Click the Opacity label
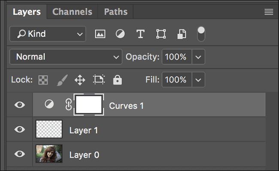The width and height of the screenshot is (279, 171). coord(143,57)
